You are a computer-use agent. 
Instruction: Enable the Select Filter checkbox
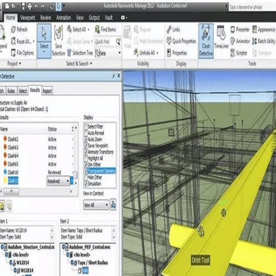tap(86, 126)
